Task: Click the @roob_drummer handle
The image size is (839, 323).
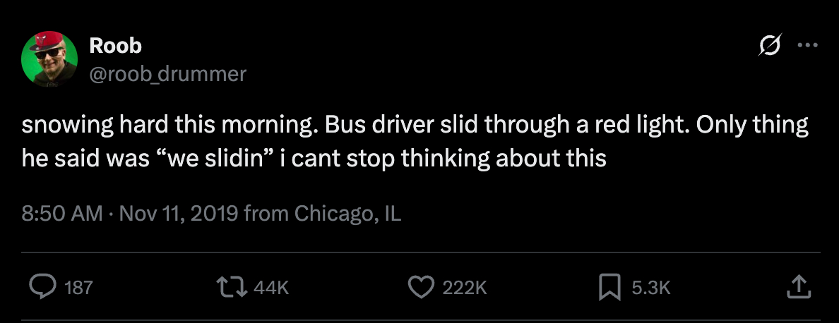Action: pos(168,73)
